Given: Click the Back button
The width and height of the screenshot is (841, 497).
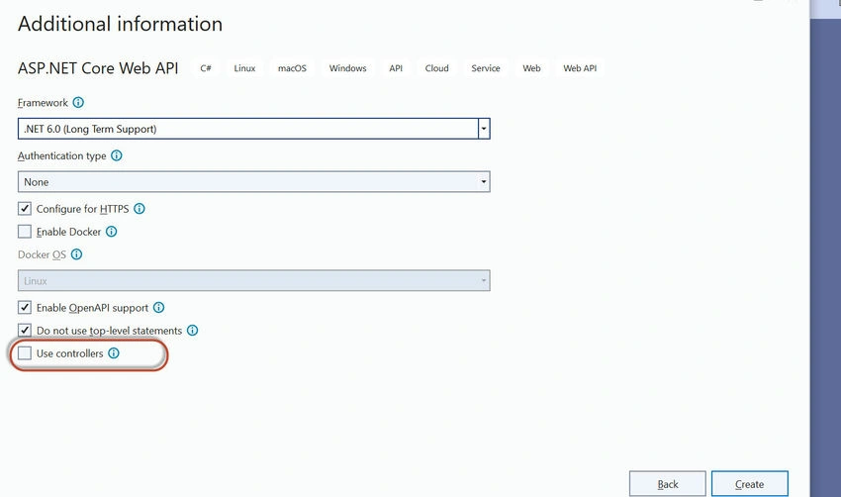Looking at the screenshot, I should click(667, 484).
